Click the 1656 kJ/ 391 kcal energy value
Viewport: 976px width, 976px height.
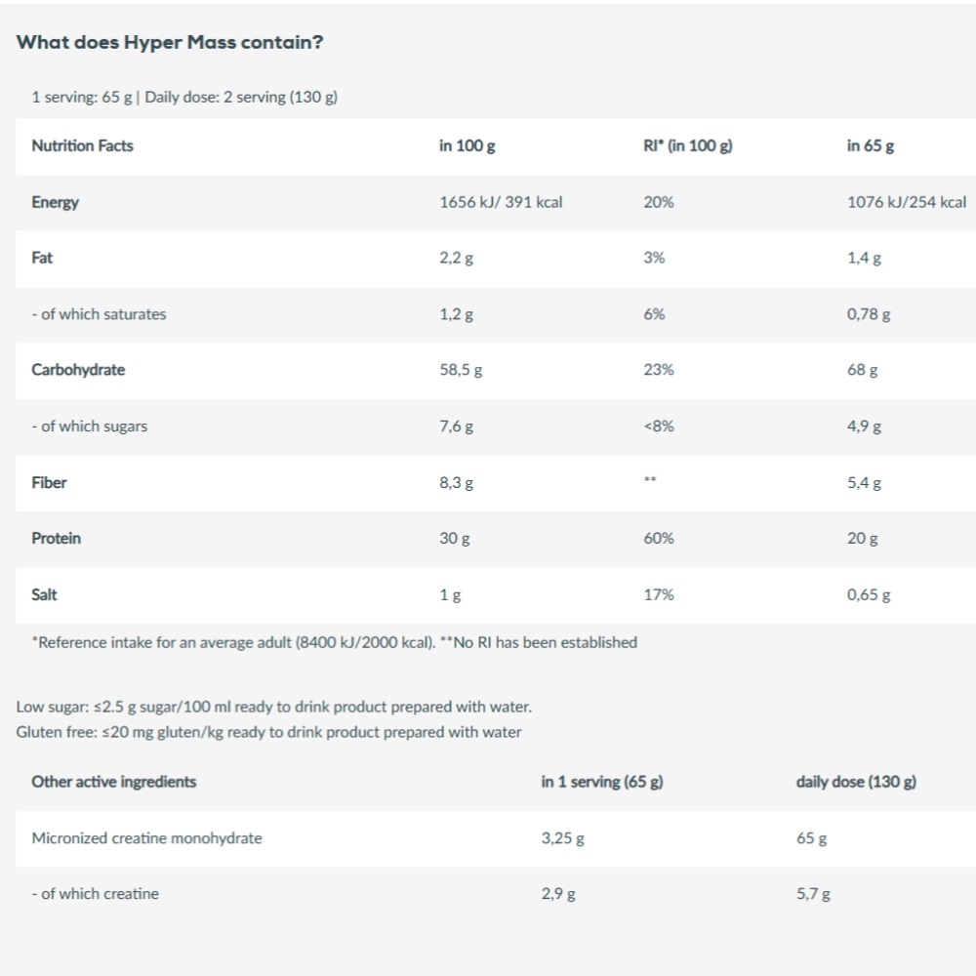point(501,202)
